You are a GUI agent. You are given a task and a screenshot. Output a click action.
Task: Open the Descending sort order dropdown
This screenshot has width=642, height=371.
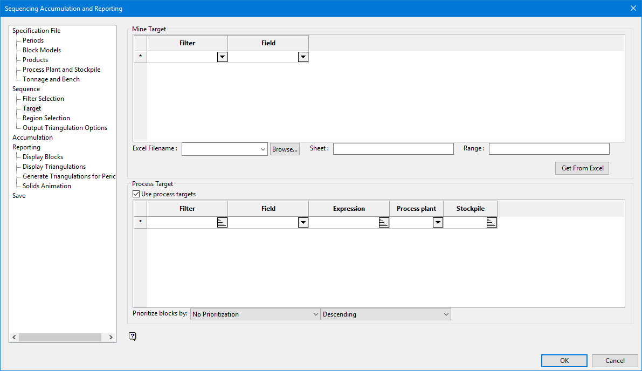pyautogui.click(x=385, y=314)
